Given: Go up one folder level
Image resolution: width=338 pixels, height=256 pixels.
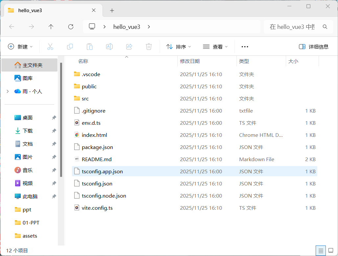Looking at the screenshot, I should 51,27.
